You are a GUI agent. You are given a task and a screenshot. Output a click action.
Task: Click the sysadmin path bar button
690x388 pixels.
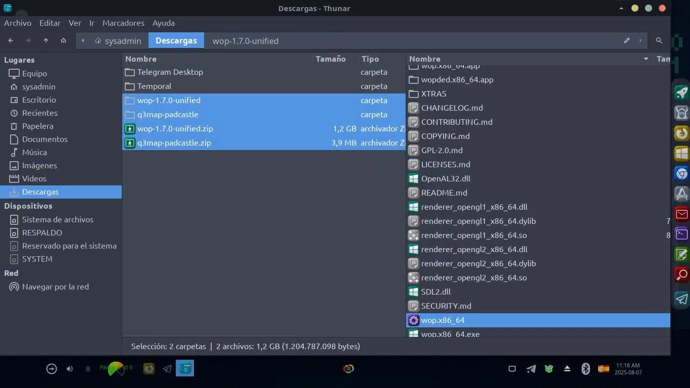tap(118, 41)
